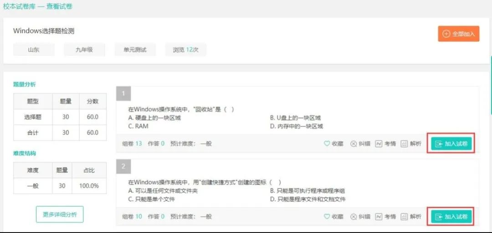492x233 pixels.
Task: Select option A. 可以是任何文件或文件夹
Action: [x=163, y=191]
